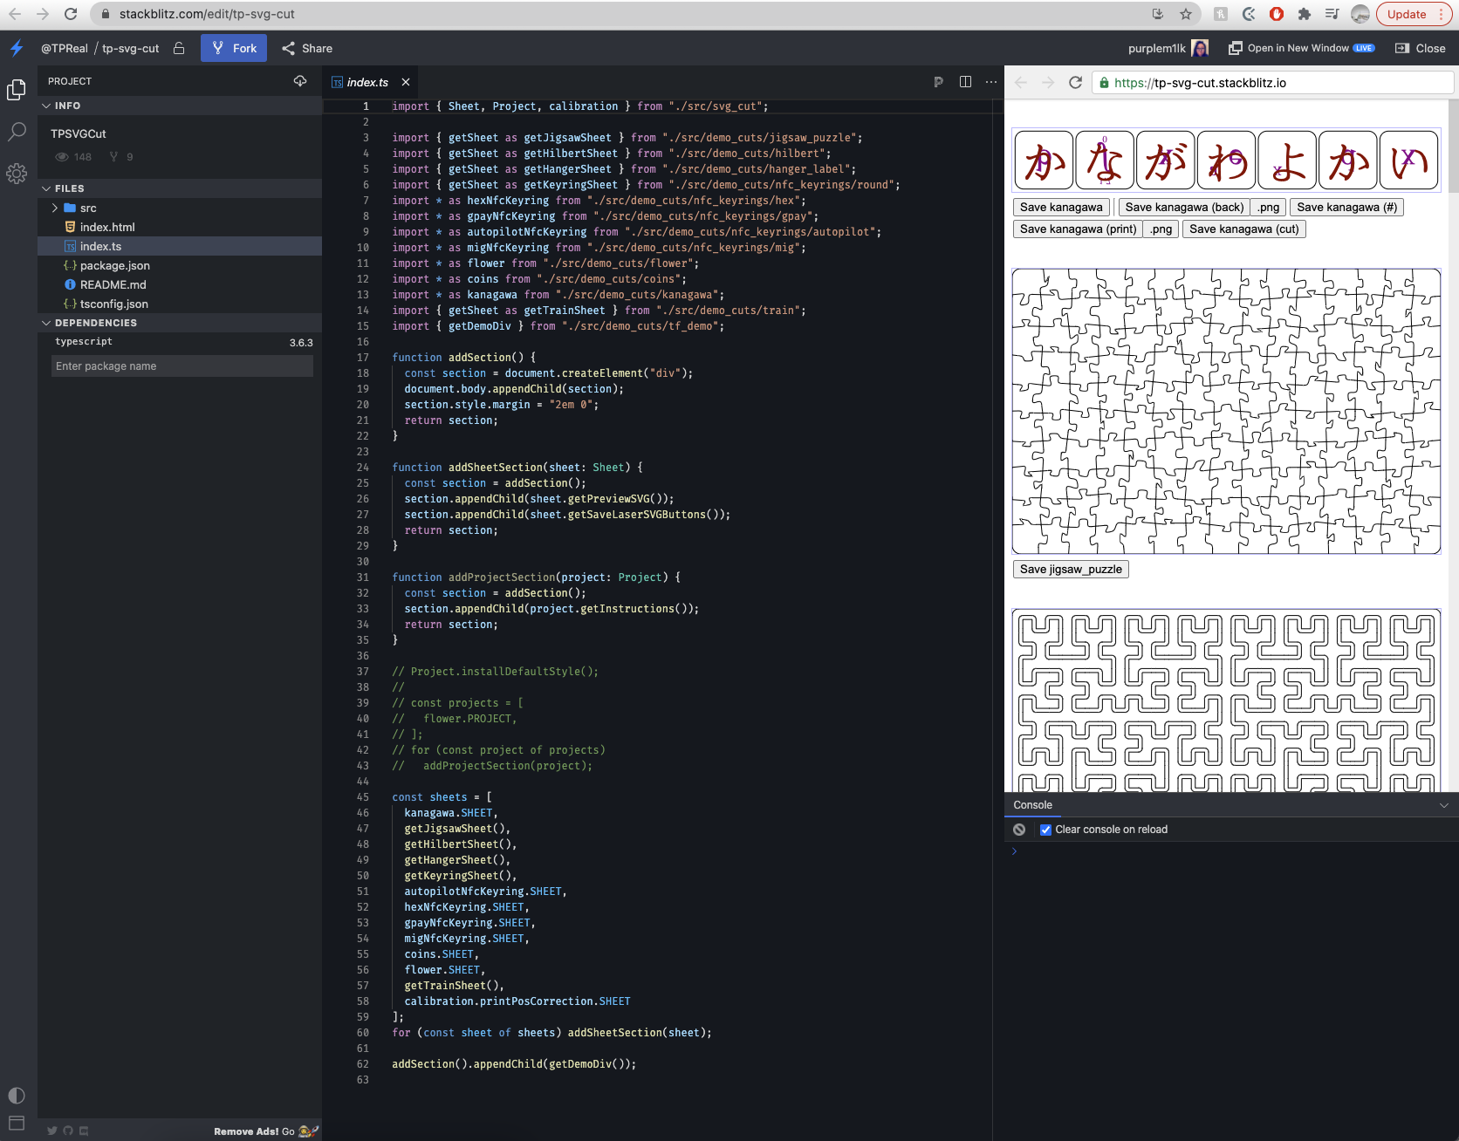Collapse the Console panel chevron
Viewport: 1459px width, 1141px height.
1445,804
